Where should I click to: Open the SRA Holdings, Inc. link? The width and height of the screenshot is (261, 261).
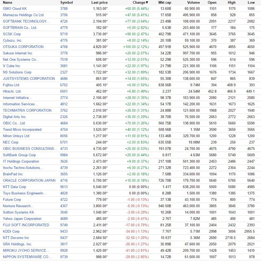click(x=17, y=244)
